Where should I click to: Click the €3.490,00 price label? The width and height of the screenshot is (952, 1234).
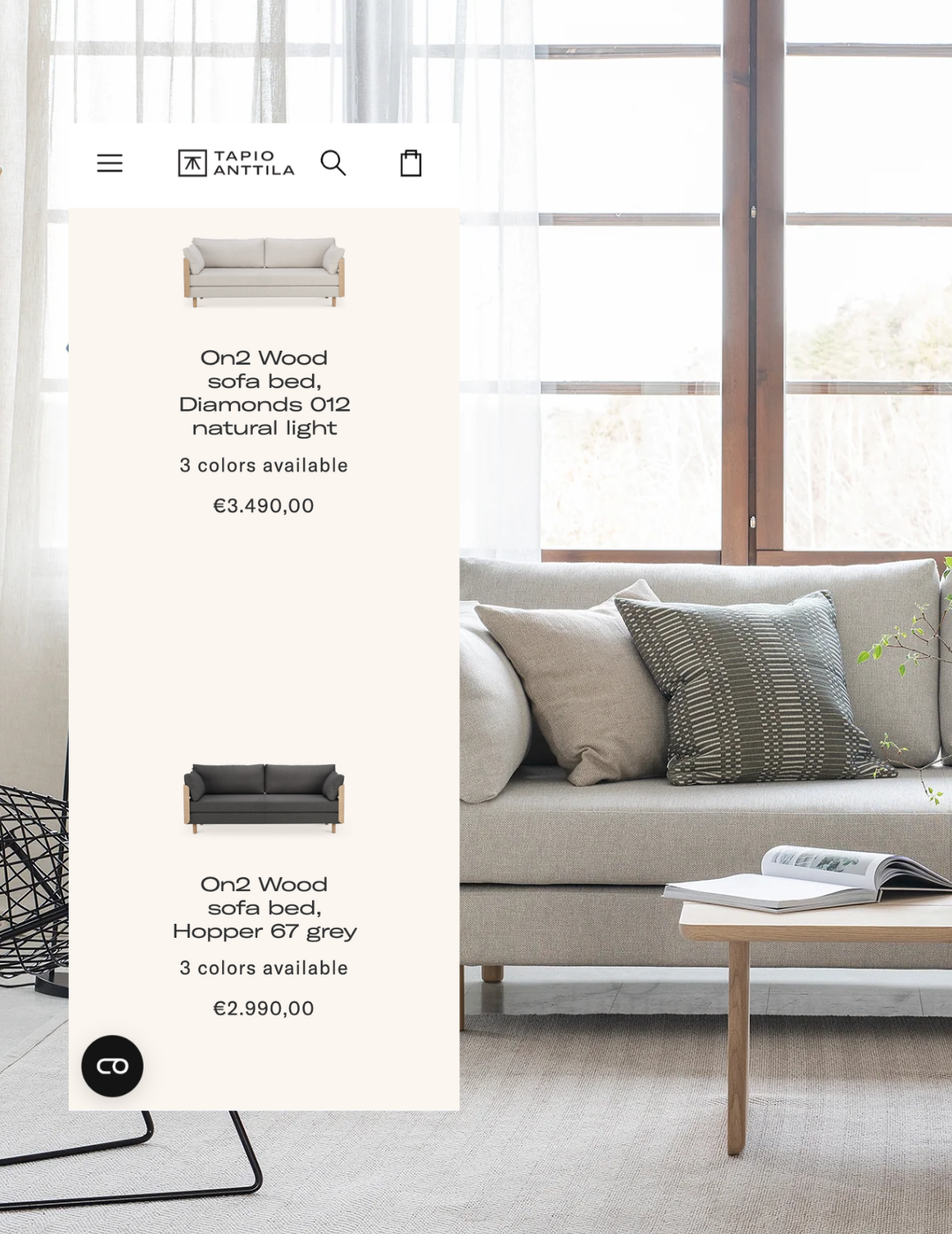click(x=264, y=506)
